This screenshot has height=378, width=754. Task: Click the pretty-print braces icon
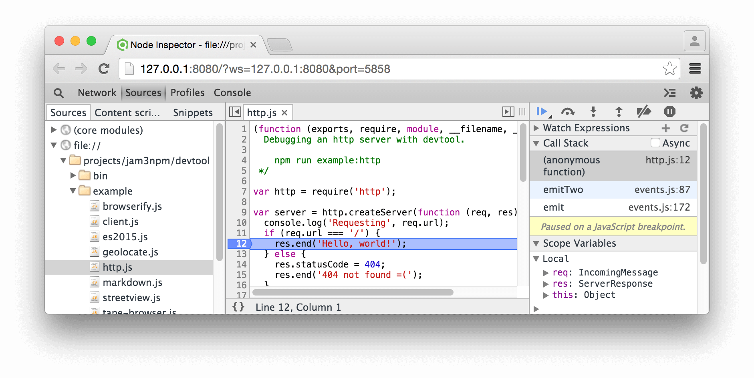(238, 307)
